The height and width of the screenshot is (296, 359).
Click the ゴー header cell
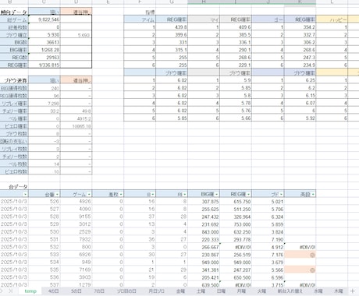click(268, 19)
